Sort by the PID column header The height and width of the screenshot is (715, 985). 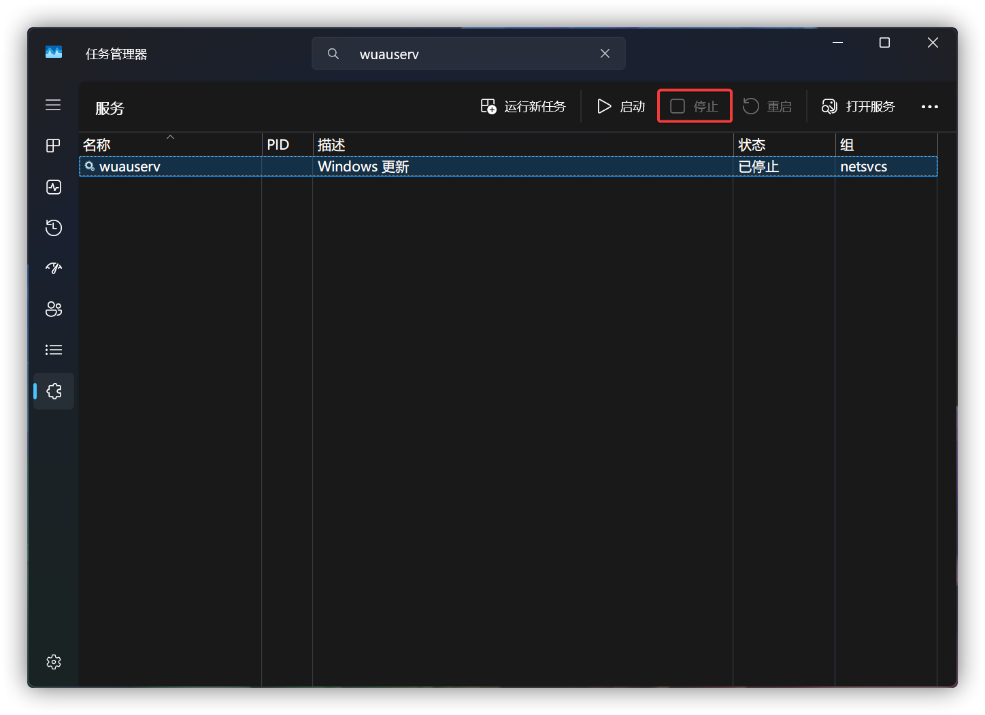tap(287, 145)
